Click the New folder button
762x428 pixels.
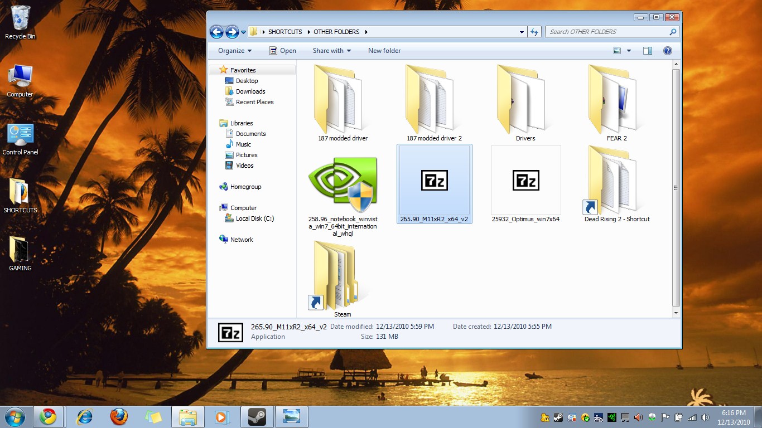(x=384, y=51)
